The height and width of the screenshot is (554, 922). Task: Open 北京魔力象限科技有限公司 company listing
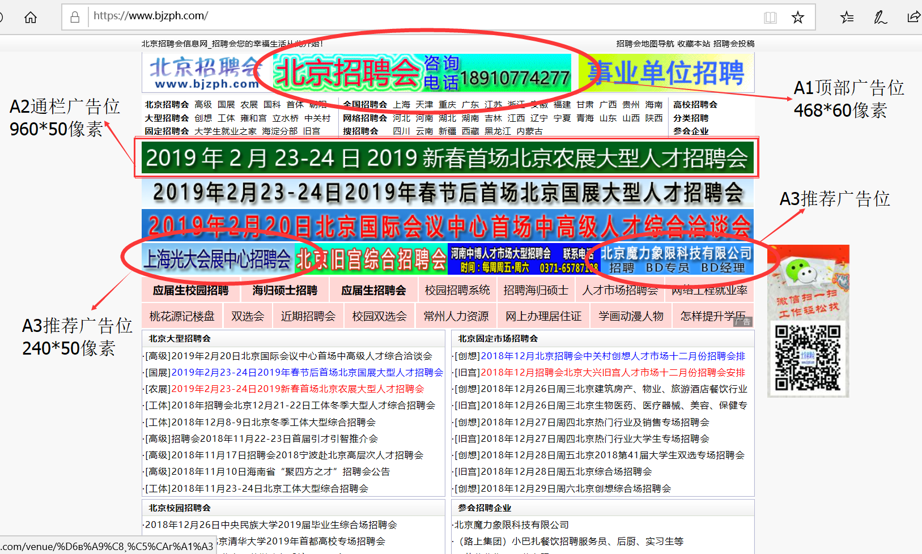tap(512, 525)
